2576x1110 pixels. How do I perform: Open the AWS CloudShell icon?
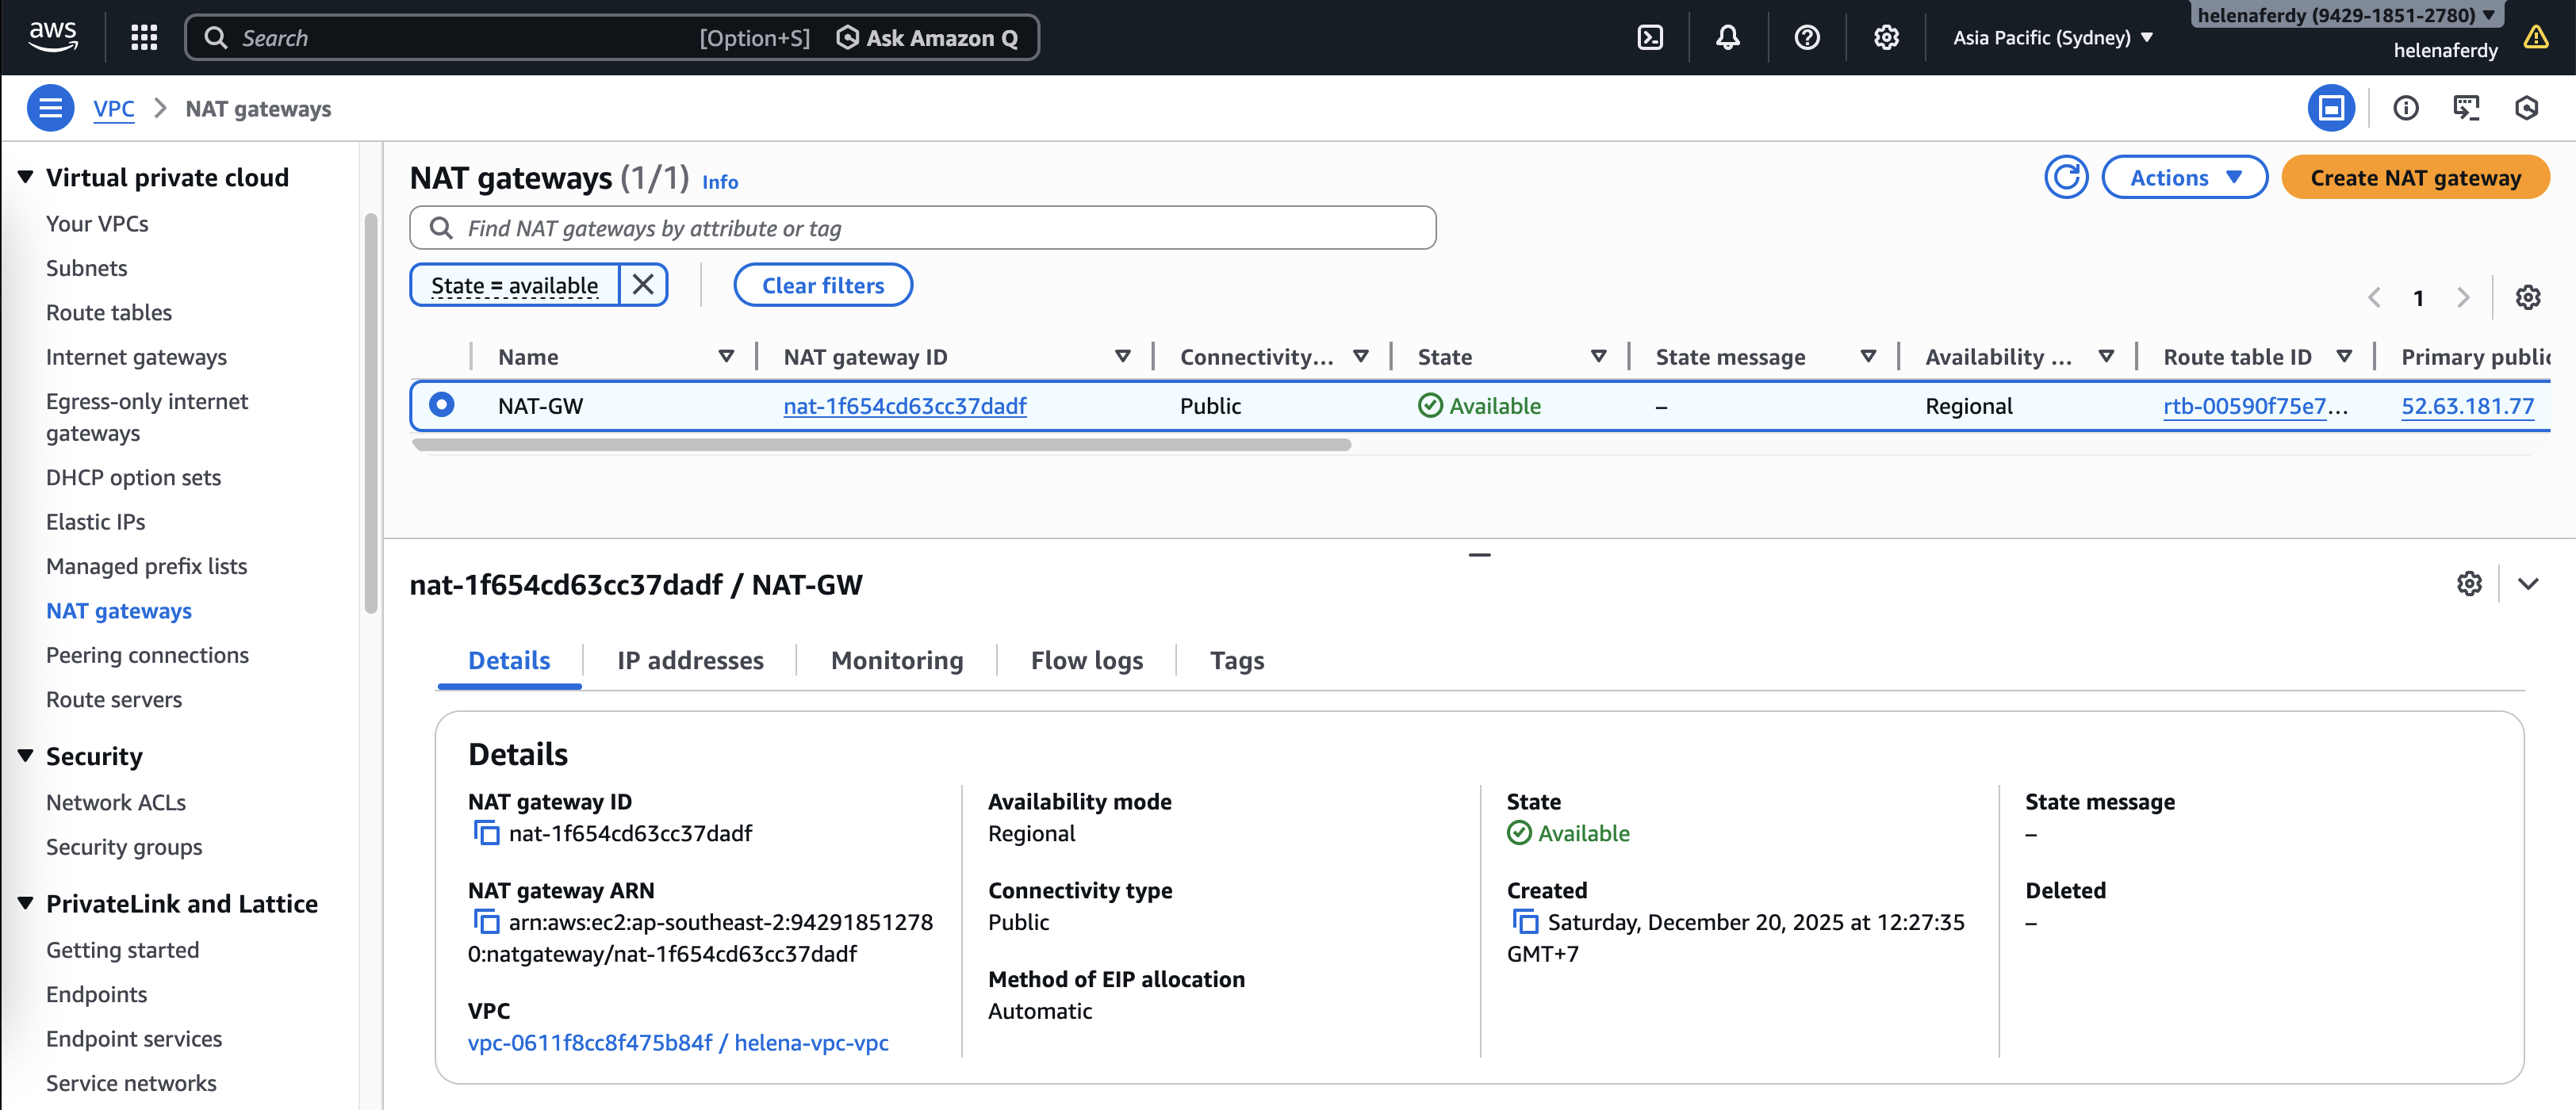(x=1649, y=37)
